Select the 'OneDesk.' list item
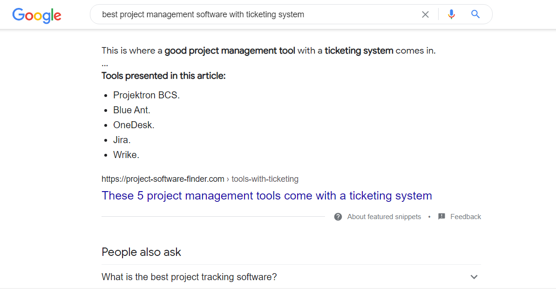This screenshot has width=556, height=289. 134,125
